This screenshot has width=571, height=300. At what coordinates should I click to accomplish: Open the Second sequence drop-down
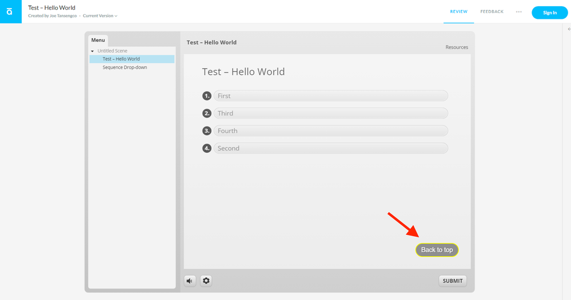(x=330, y=148)
